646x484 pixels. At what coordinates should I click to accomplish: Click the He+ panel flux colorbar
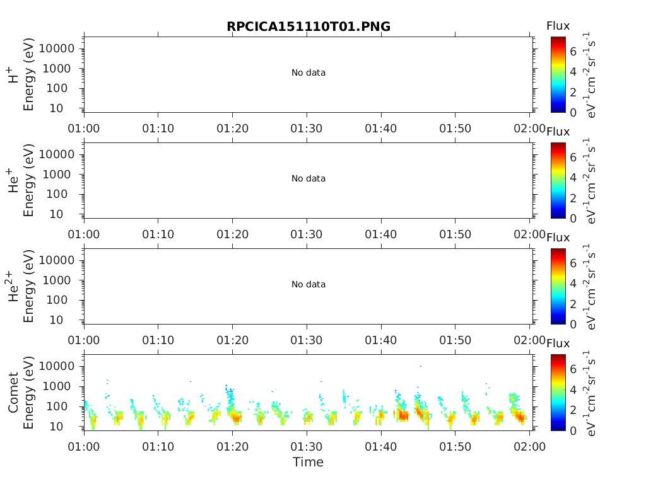pyautogui.click(x=558, y=181)
